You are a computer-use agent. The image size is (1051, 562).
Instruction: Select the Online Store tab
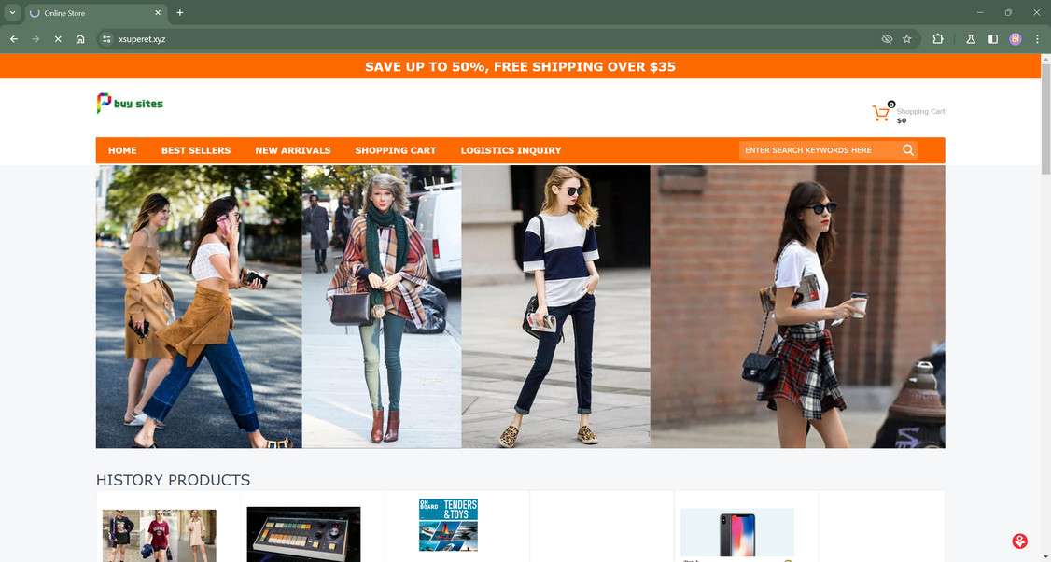[94, 13]
